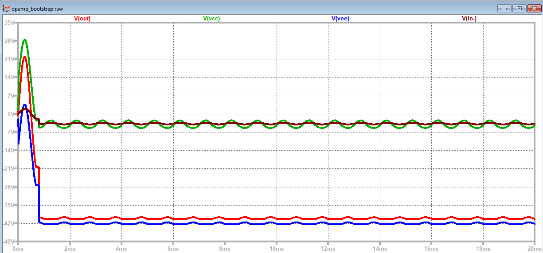The height and width of the screenshot is (253, 543).
Task: Click the V(vcc) trace label
Action: click(x=211, y=18)
